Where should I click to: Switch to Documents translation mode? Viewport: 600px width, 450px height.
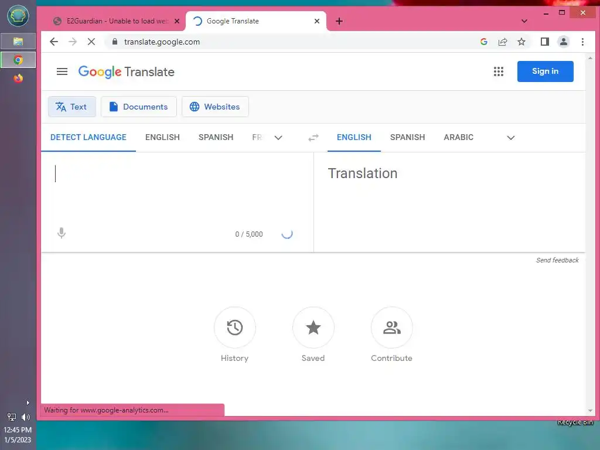(138, 107)
